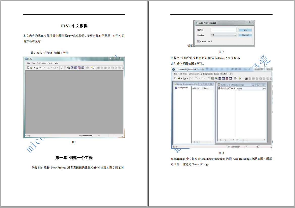Open the Commissioning menu
295x208 pixels.
[x=195, y=74]
